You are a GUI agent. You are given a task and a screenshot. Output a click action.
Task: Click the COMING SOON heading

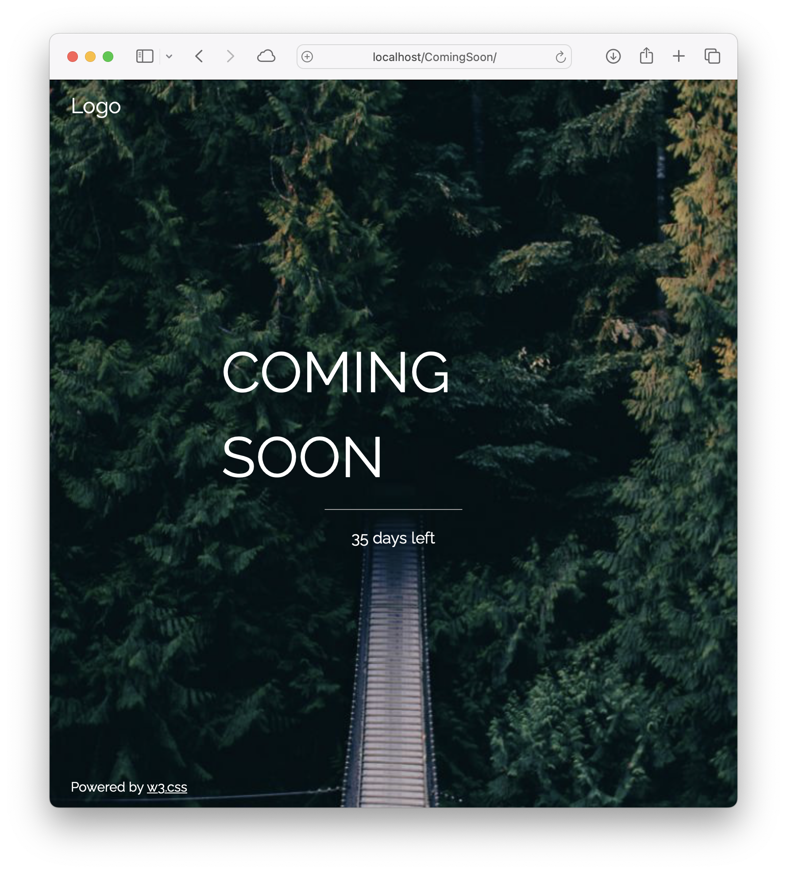(335, 414)
